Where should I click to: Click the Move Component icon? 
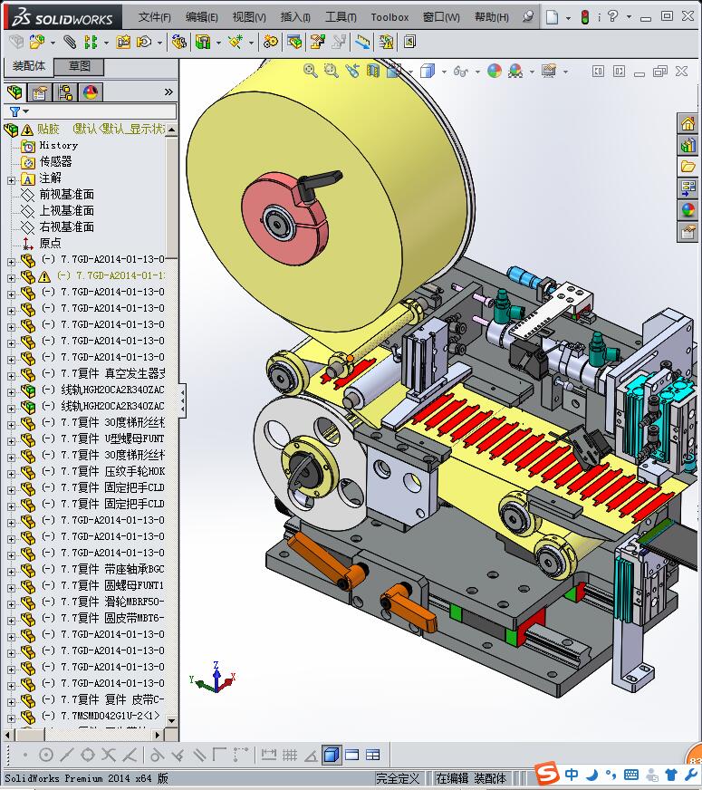point(144,43)
